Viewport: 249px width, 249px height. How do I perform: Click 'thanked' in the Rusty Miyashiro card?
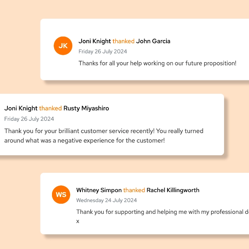pos(50,108)
